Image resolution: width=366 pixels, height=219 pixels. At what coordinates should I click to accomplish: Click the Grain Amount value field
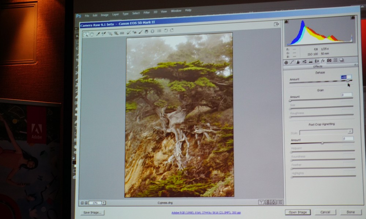(346, 95)
